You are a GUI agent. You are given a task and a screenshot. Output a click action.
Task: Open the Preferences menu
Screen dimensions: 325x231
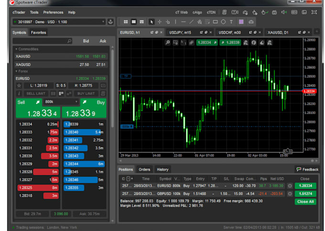(x=53, y=12)
